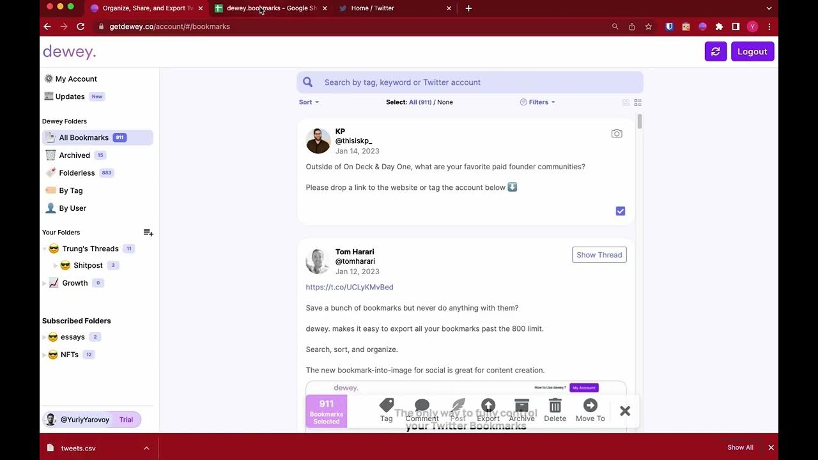Open the Growth folder
The image size is (818, 460).
click(x=75, y=283)
